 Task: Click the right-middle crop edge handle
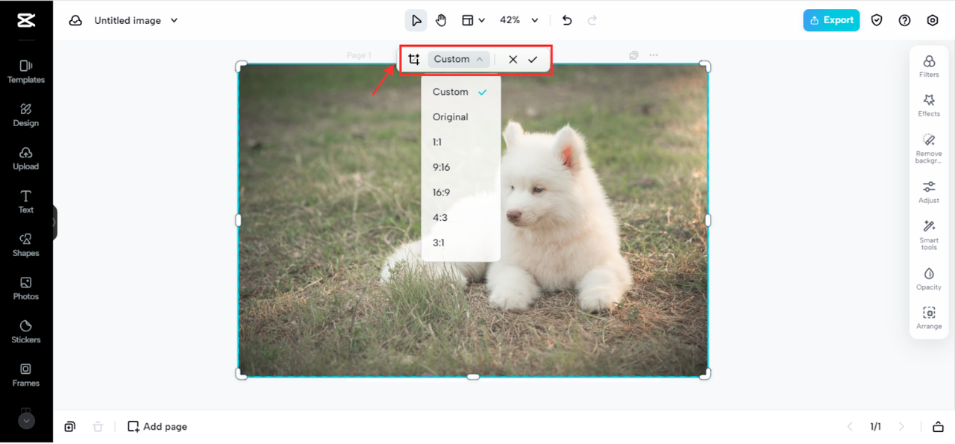pos(708,220)
